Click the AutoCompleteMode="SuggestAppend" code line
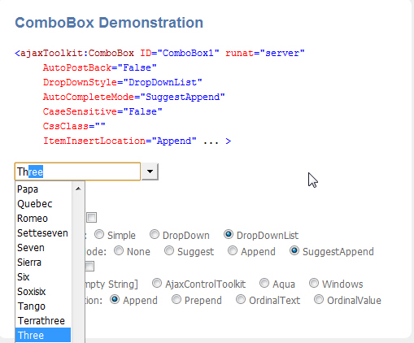This screenshot has height=343, width=414. pos(134,97)
